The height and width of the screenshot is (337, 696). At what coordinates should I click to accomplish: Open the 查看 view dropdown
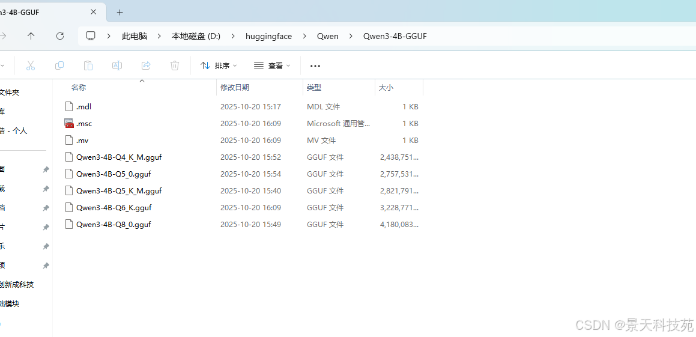pos(272,65)
